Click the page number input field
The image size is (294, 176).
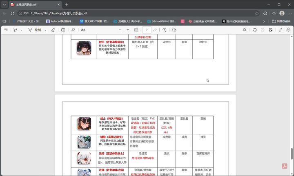(147, 30)
